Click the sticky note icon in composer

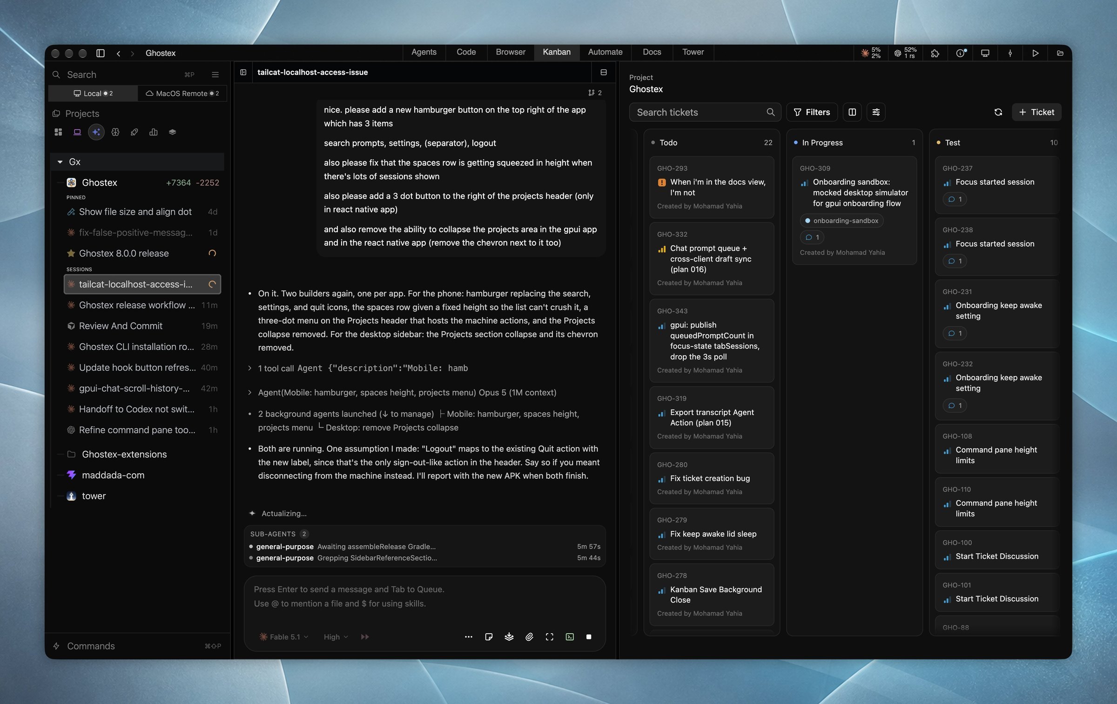489,637
